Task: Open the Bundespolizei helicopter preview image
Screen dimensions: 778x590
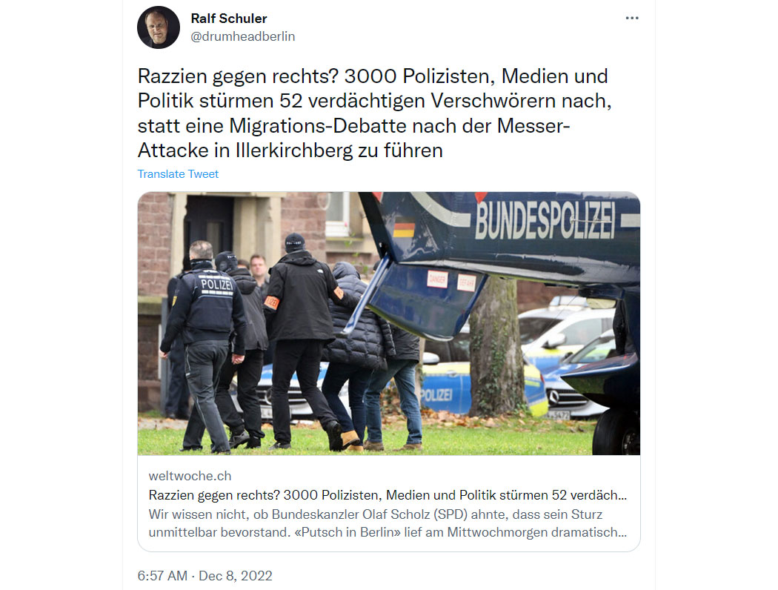Action: [388, 323]
